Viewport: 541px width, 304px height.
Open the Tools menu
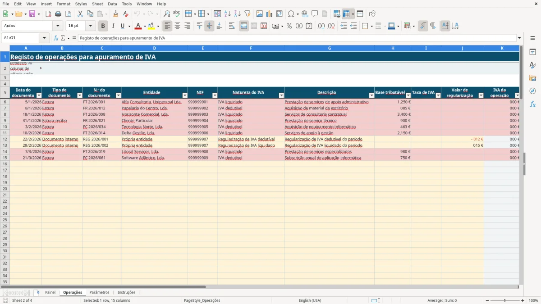click(127, 4)
